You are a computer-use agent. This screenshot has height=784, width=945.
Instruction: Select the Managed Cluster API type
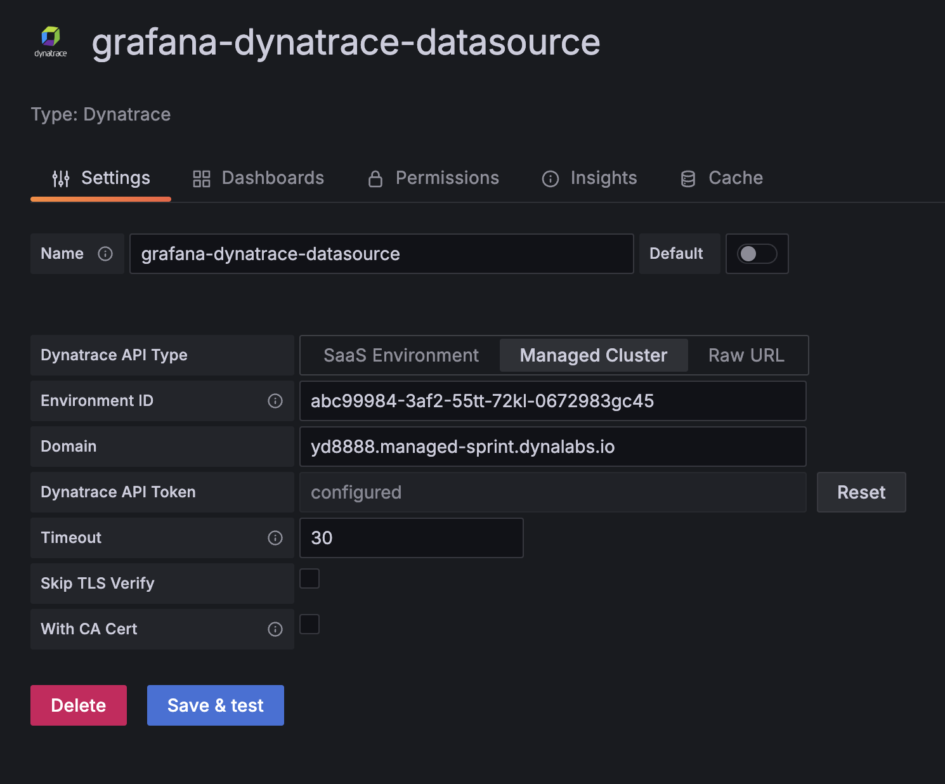click(593, 355)
